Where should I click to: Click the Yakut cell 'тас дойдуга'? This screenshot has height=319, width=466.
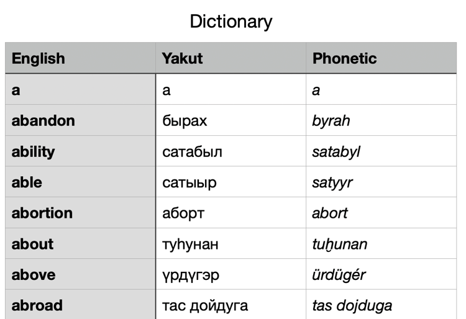click(x=205, y=305)
